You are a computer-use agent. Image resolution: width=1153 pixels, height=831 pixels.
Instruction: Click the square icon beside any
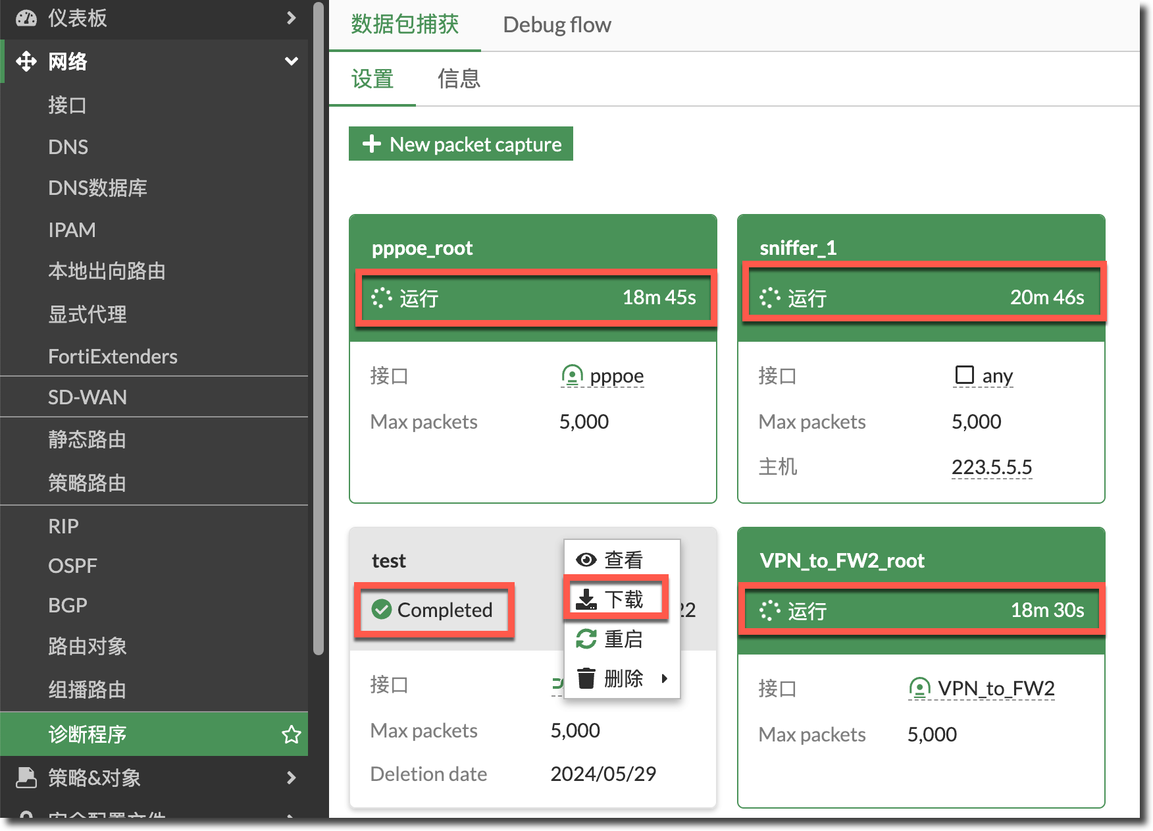click(x=964, y=375)
